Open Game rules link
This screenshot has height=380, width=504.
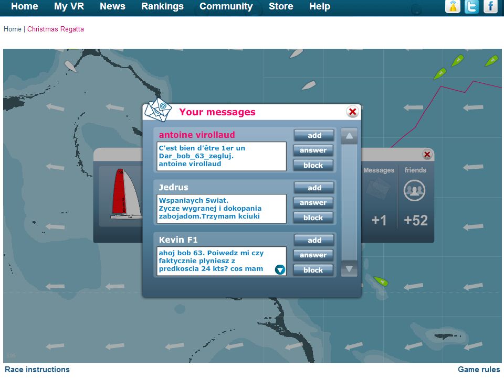pos(479,370)
